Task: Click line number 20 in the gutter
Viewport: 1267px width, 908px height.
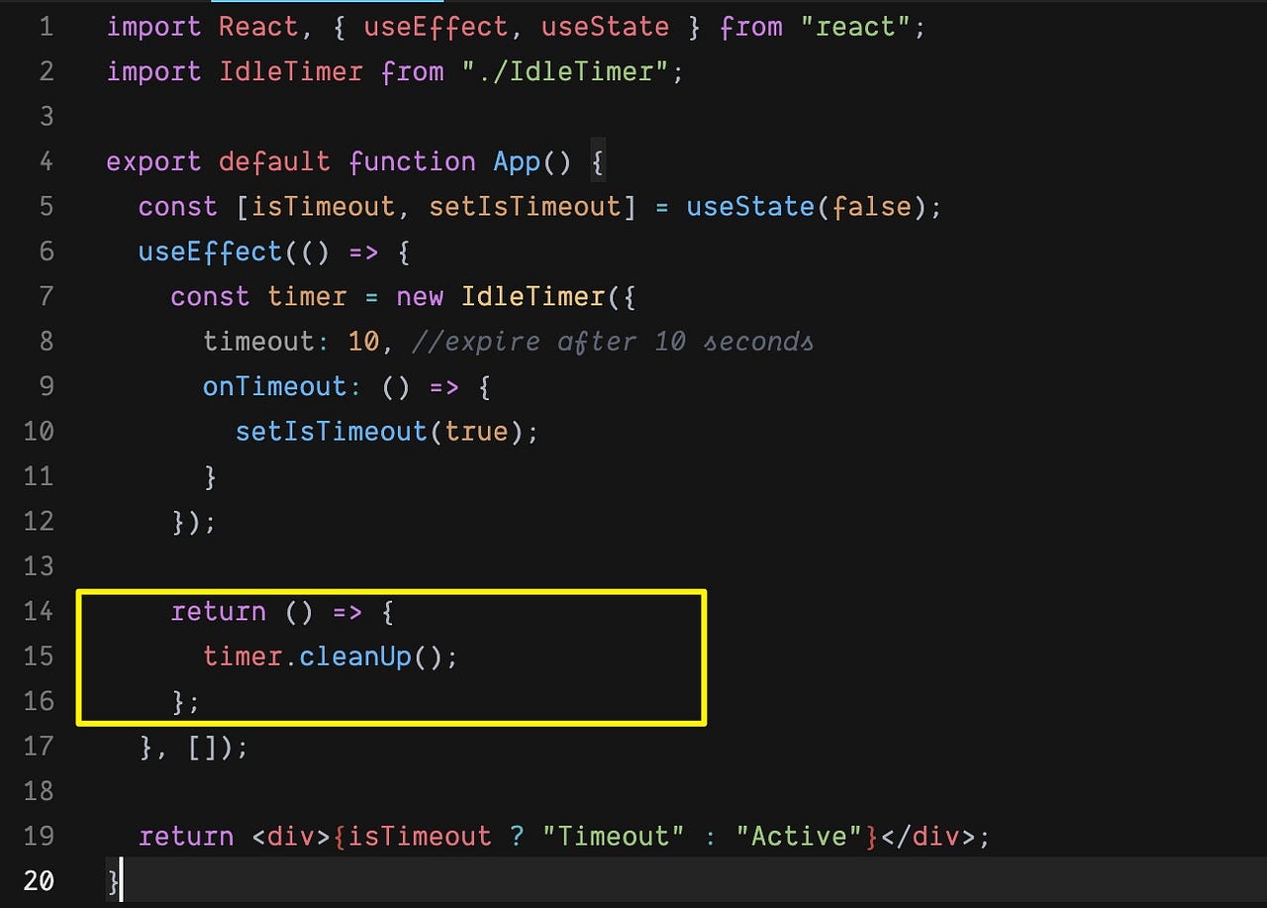Action: (x=38, y=880)
